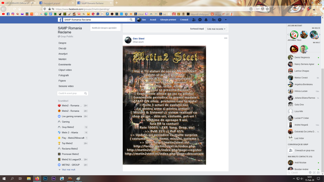
Task: Click the Geo profile link in header
Action: click(x=141, y=20)
